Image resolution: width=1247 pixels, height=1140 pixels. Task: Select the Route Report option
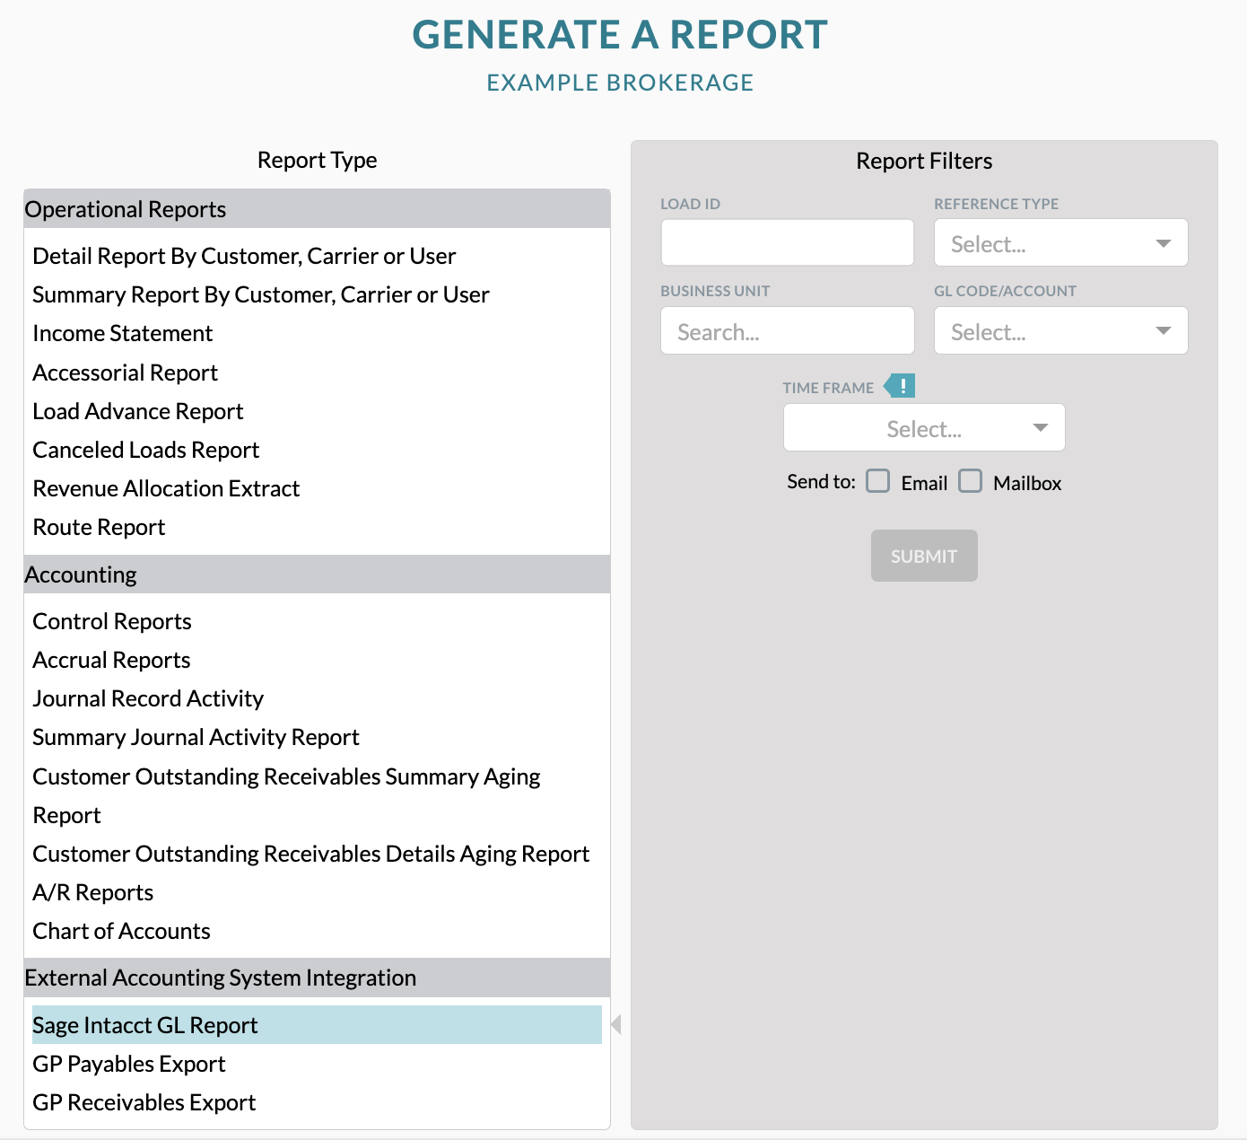99,527
